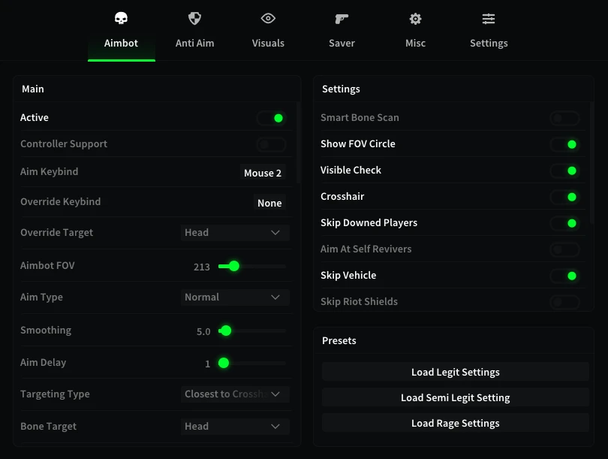Click the Smoothing value 5.0

point(203,332)
